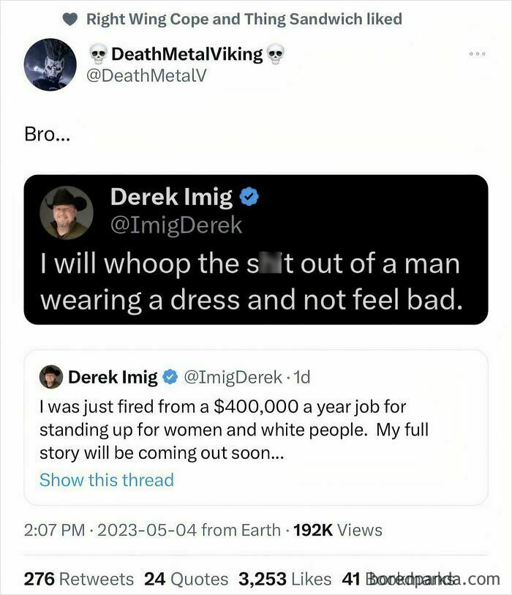Open the Show this thread link
Image resolution: width=512 pixels, height=595 pixels.
pos(107,480)
